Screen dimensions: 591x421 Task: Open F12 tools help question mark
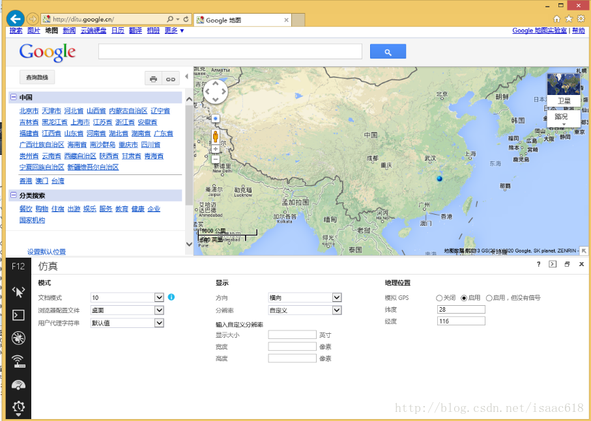point(539,264)
